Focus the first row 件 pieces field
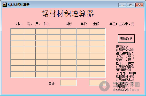Image resolution: width=146 pixels, height=96 pixels. coord(54,32)
